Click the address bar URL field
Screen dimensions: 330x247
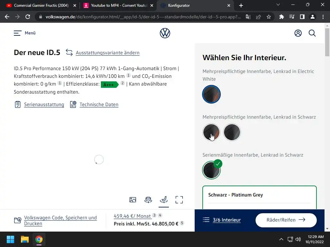tap(143, 17)
